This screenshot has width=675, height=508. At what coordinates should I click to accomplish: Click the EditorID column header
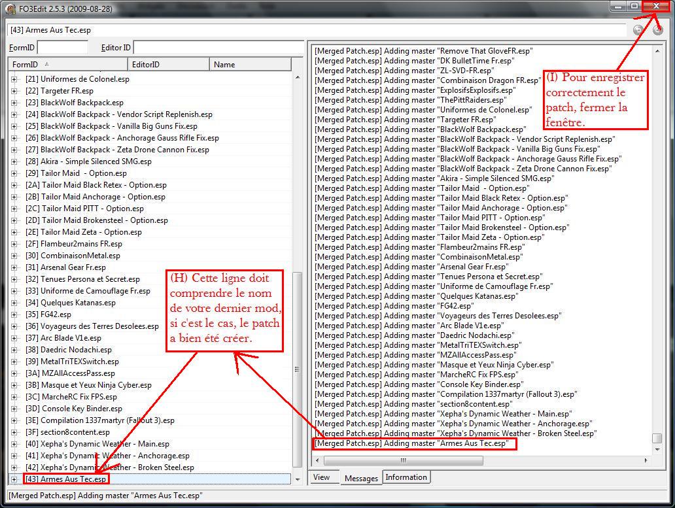[169, 64]
